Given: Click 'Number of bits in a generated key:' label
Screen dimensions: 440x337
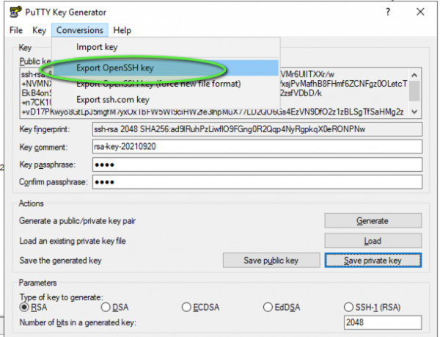Looking at the screenshot, I should coord(78,322).
